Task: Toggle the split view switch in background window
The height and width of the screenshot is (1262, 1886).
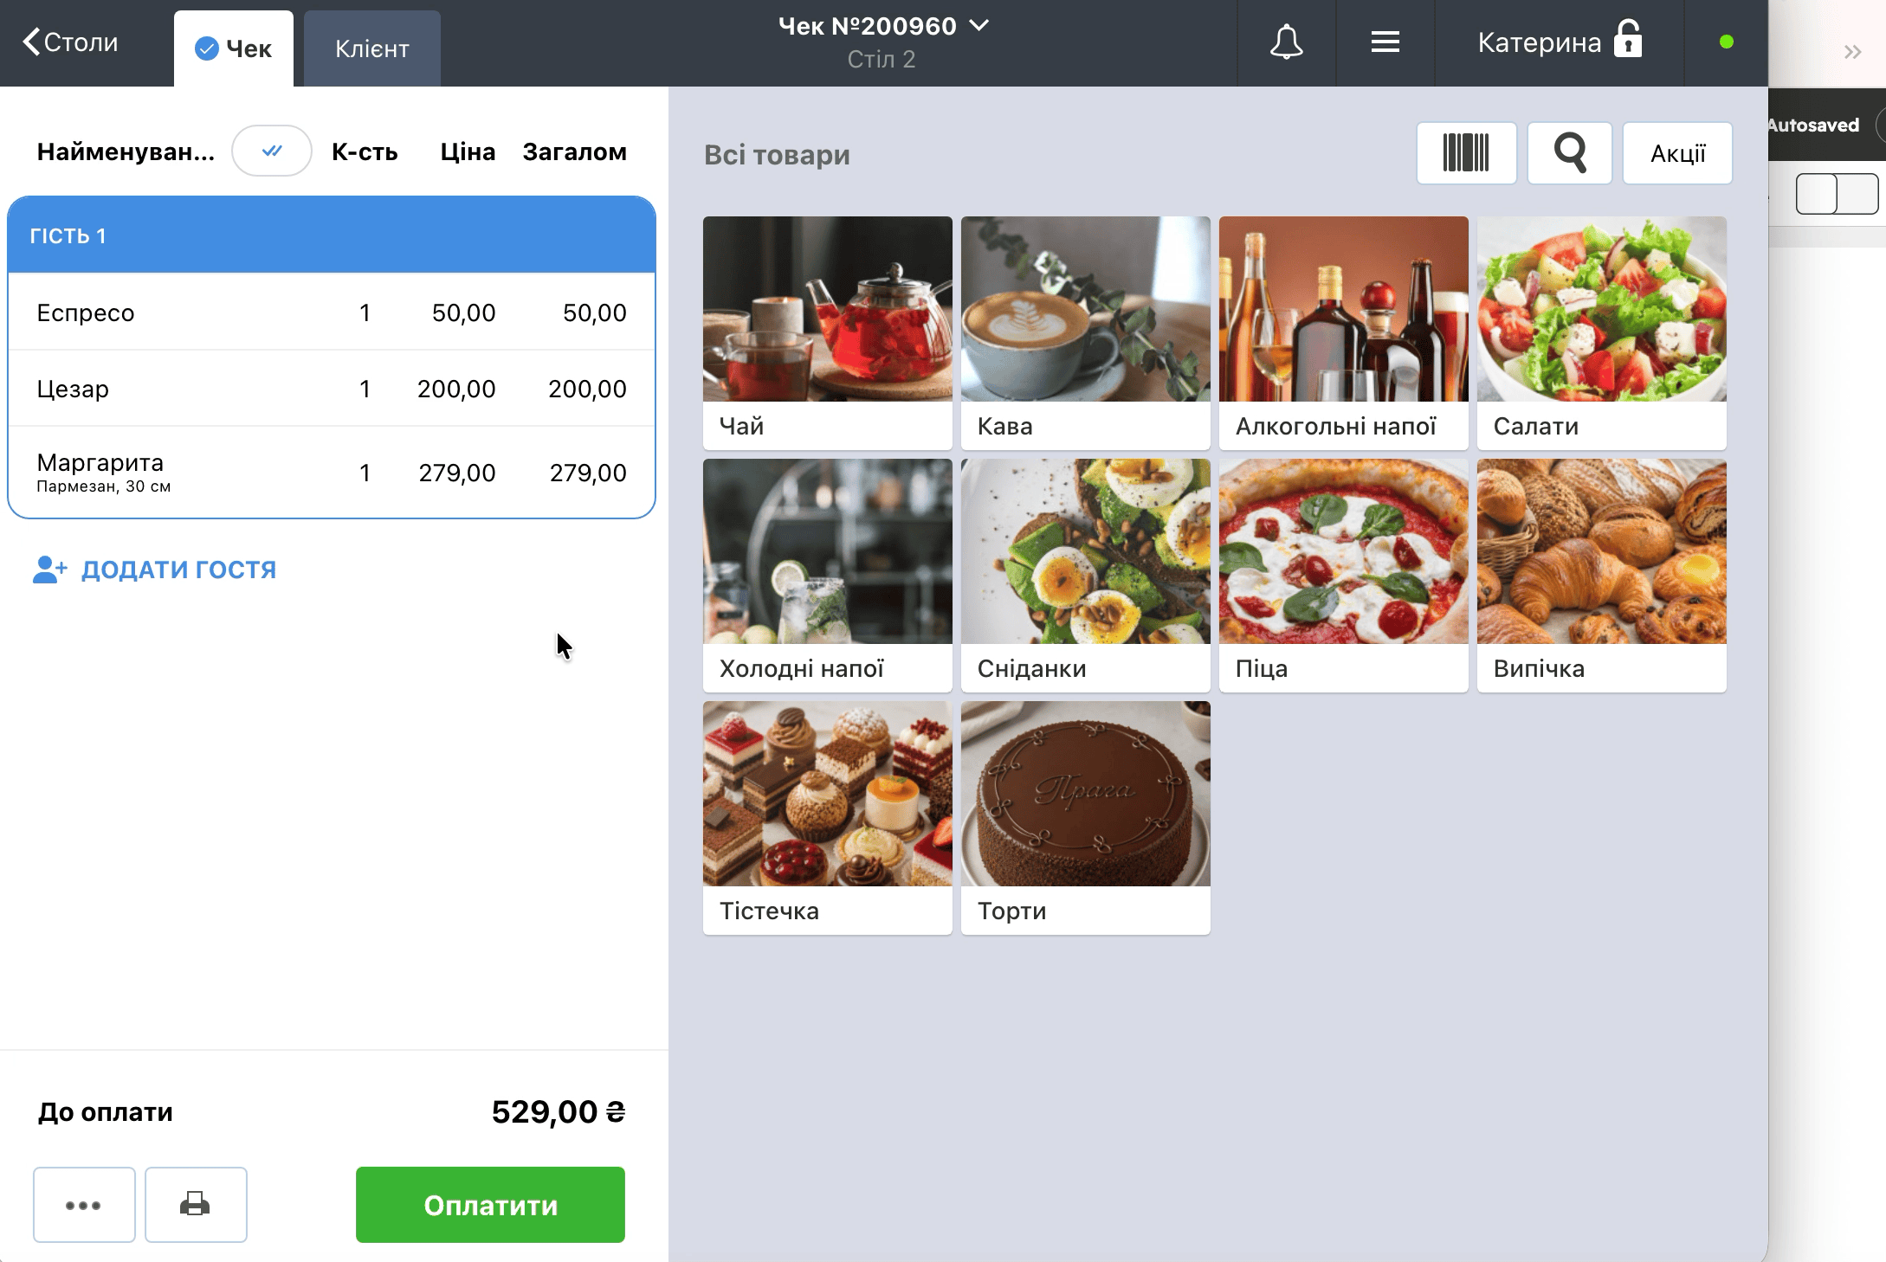Action: tap(1837, 194)
